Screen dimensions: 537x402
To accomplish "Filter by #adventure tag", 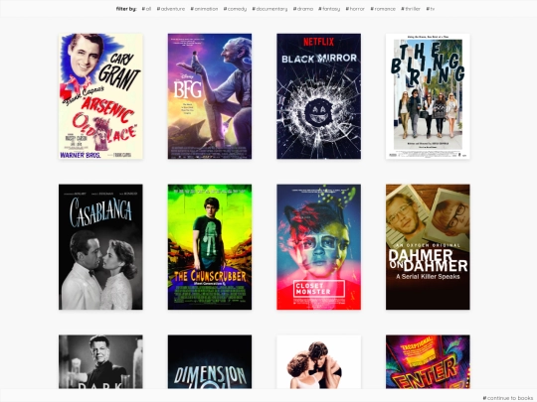I will (x=171, y=9).
